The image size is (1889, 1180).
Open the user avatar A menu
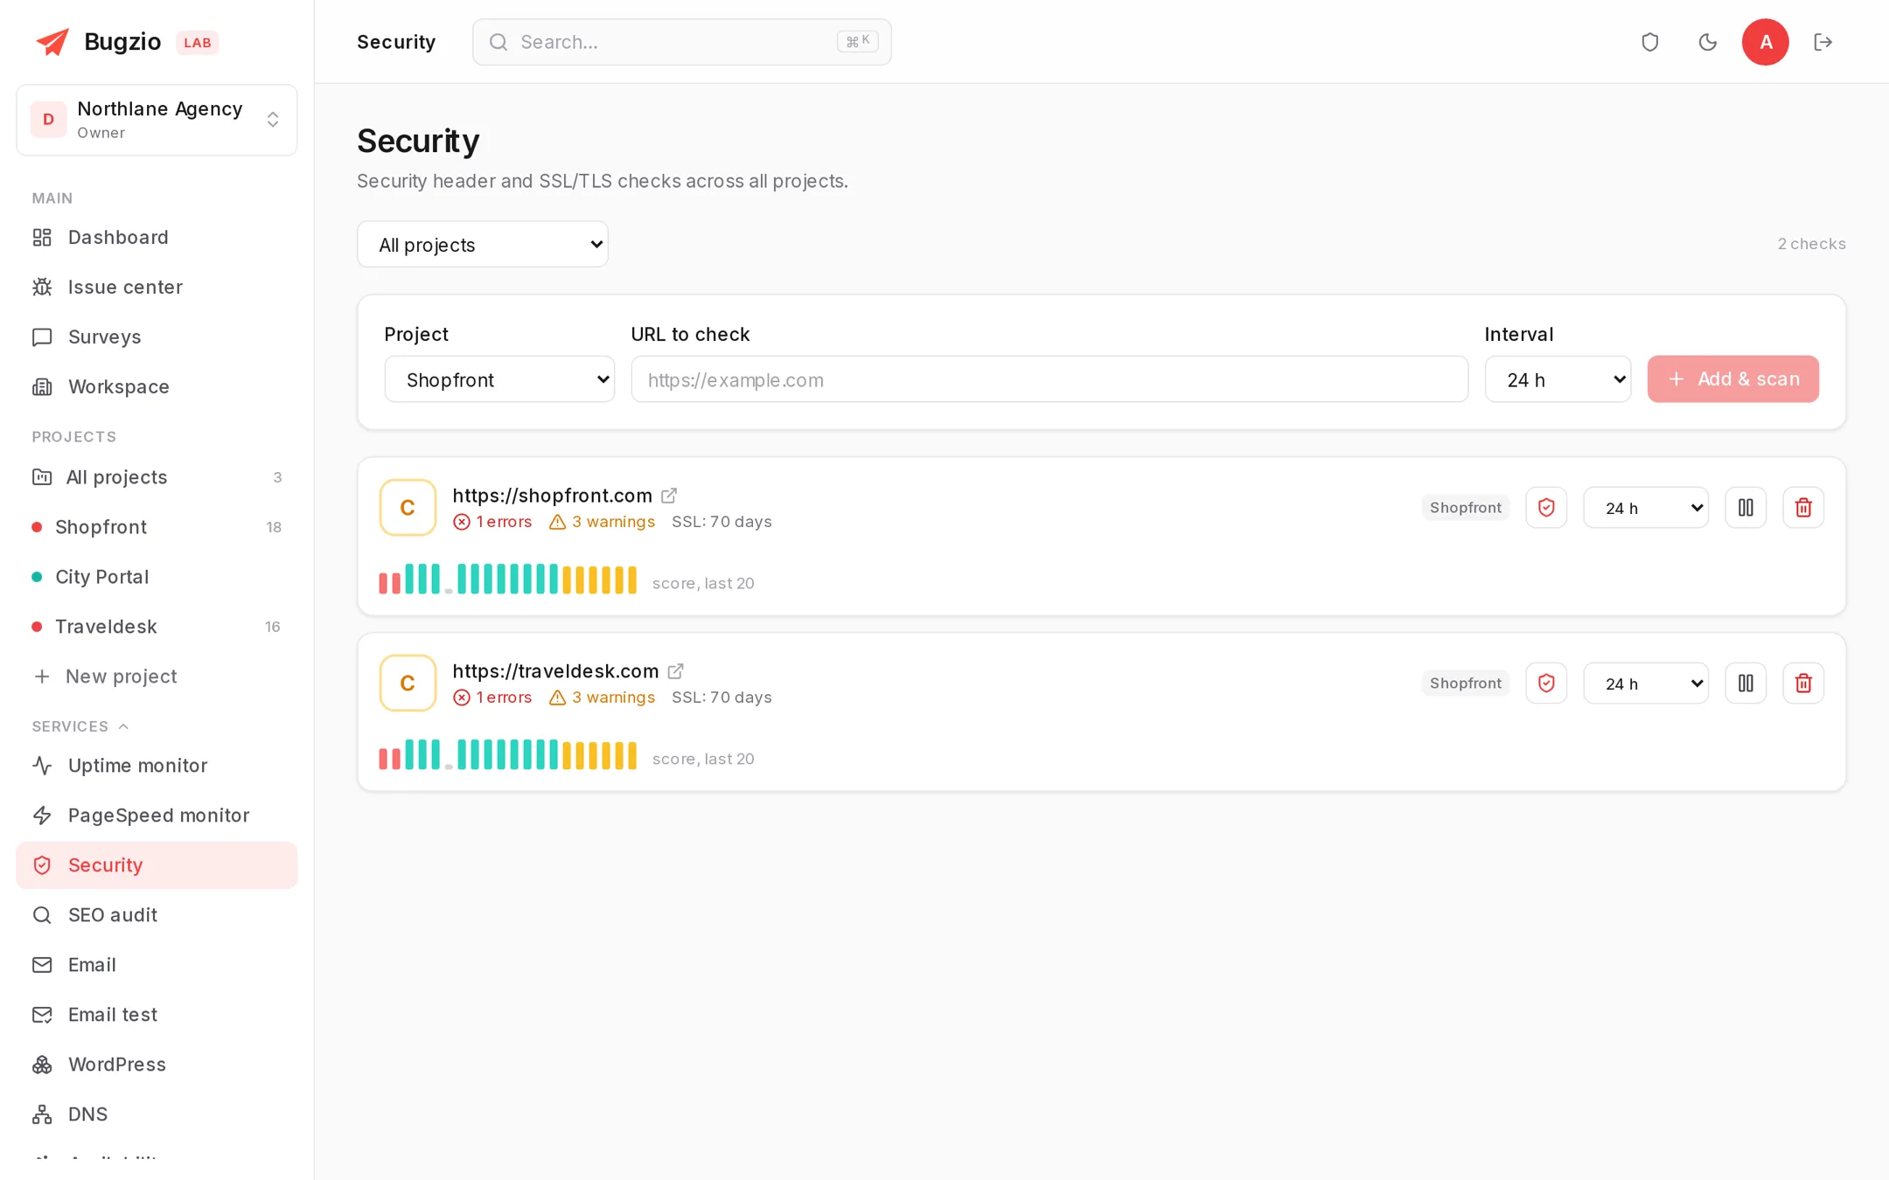(1765, 42)
